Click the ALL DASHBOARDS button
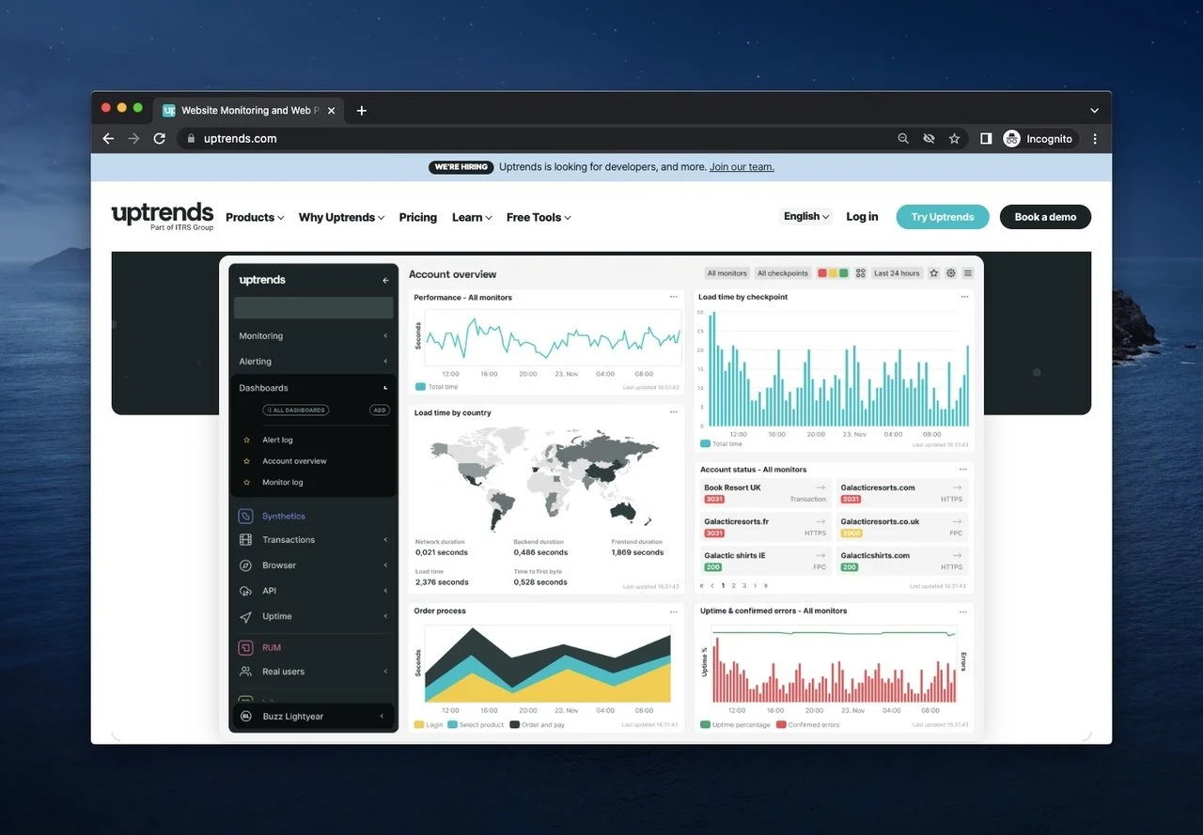Image resolution: width=1203 pixels, height=835 pixels. tap(295, 410)
